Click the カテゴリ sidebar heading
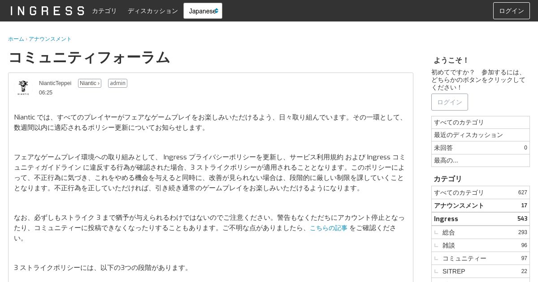Screen dimensions: 538x282 point(448,179)
